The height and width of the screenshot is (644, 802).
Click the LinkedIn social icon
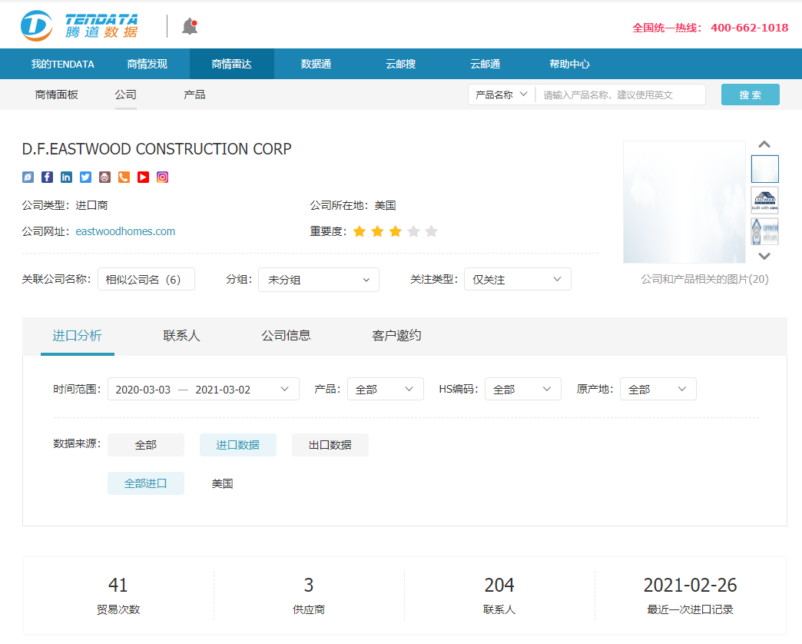[x=66, y=177]
